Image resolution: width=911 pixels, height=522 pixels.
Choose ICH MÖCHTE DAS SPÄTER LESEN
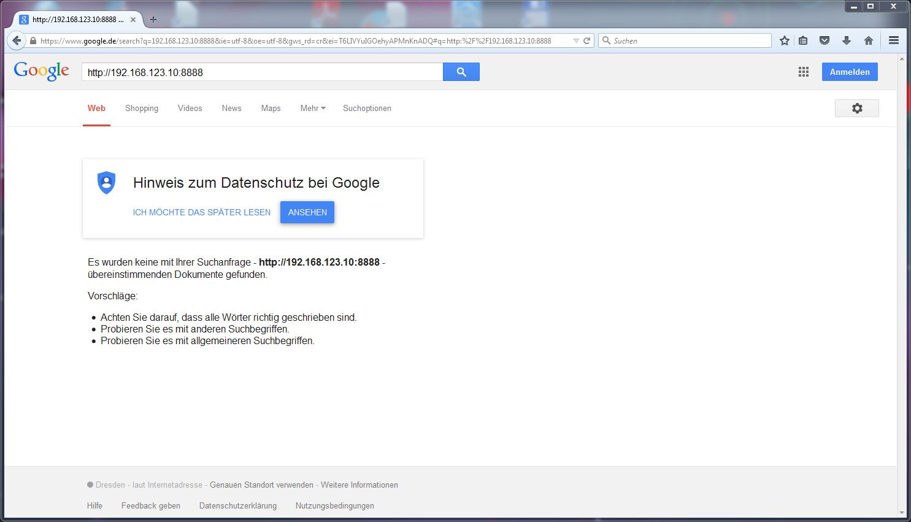(x=202, y=212)
